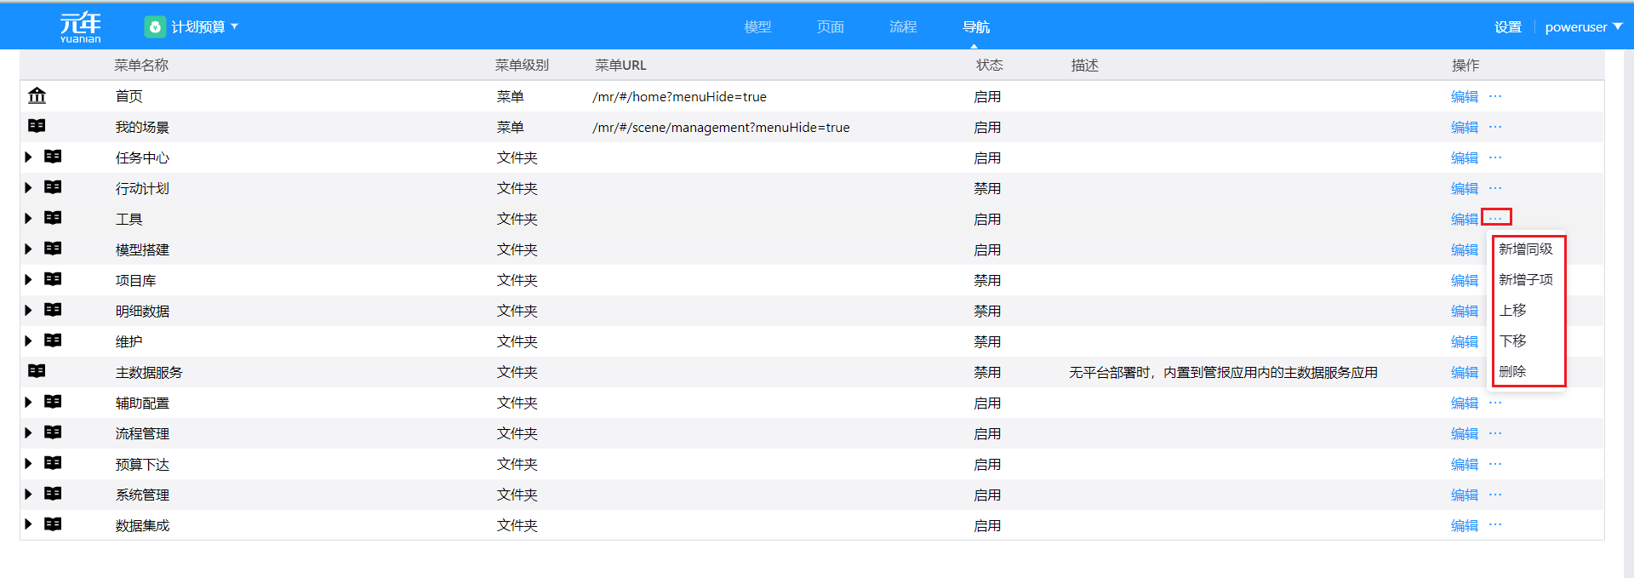Open the more options dots for 首页
The width and height of the screenshot is (1634, 578).
pyautogui.click(x=1495, y=96)
